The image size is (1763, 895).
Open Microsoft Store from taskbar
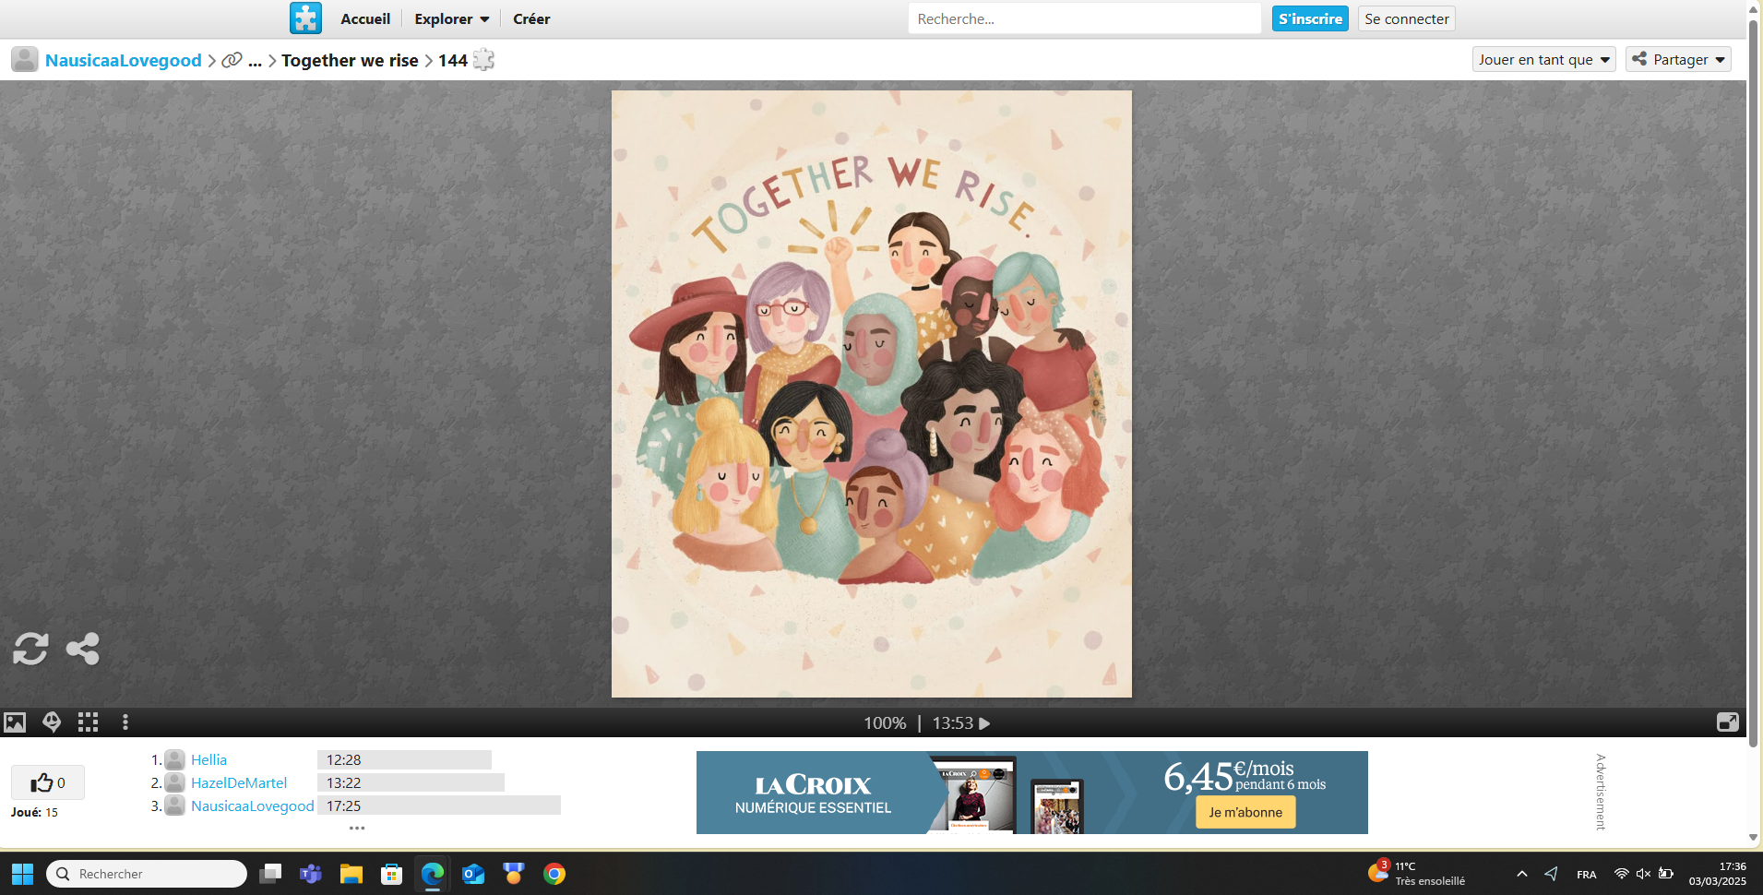click(x=392, y=874)
